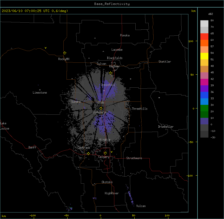224x219 pixels.
Task: Click the RedDeer city label
Action: pyautogui.click(x=114, y=66)
